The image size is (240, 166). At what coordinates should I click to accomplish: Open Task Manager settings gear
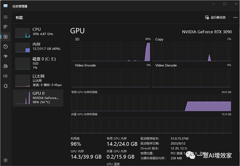point(6,160)
